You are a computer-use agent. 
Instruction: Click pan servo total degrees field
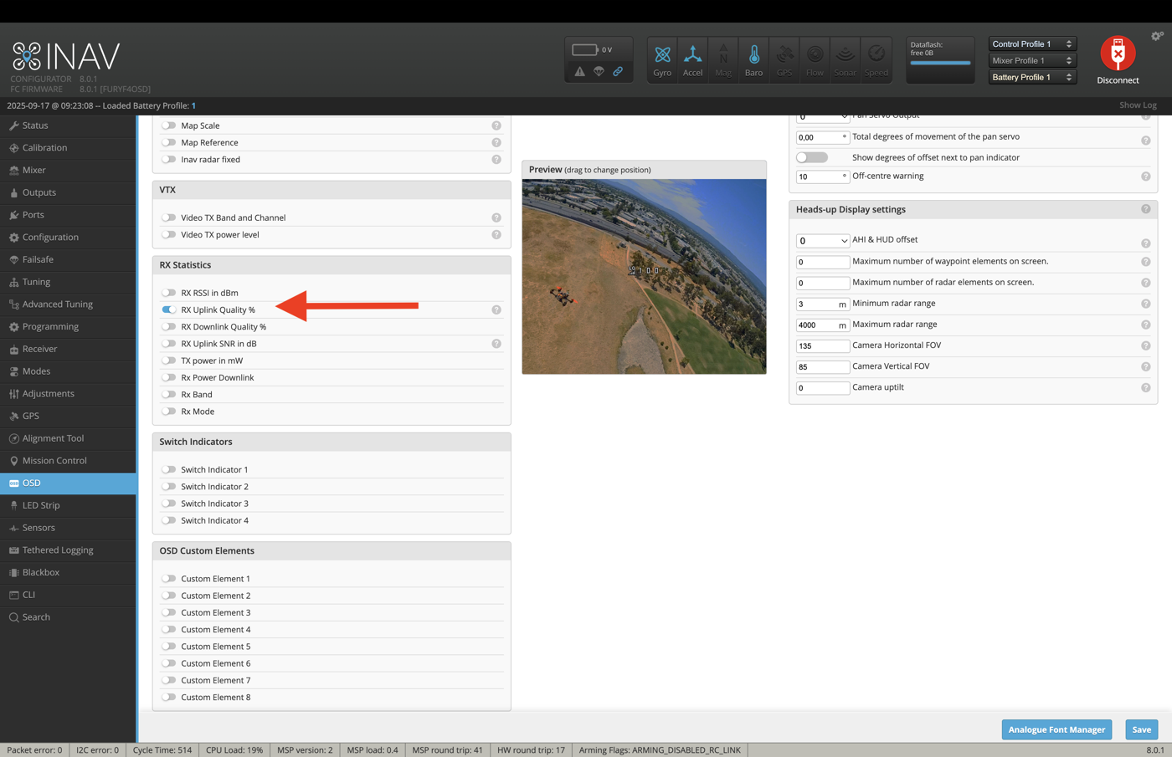tap(823, 137)
